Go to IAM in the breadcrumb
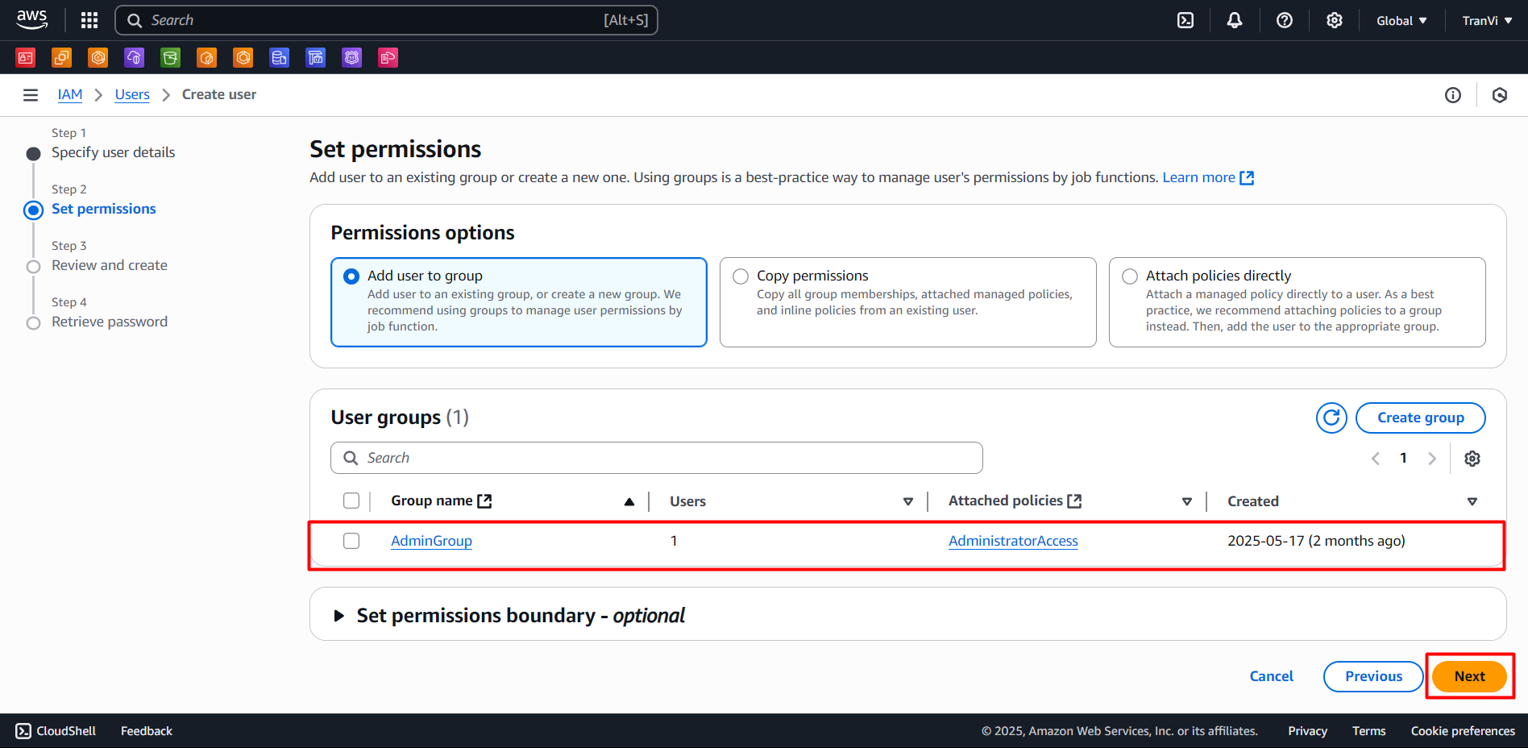 pos(70,94)
